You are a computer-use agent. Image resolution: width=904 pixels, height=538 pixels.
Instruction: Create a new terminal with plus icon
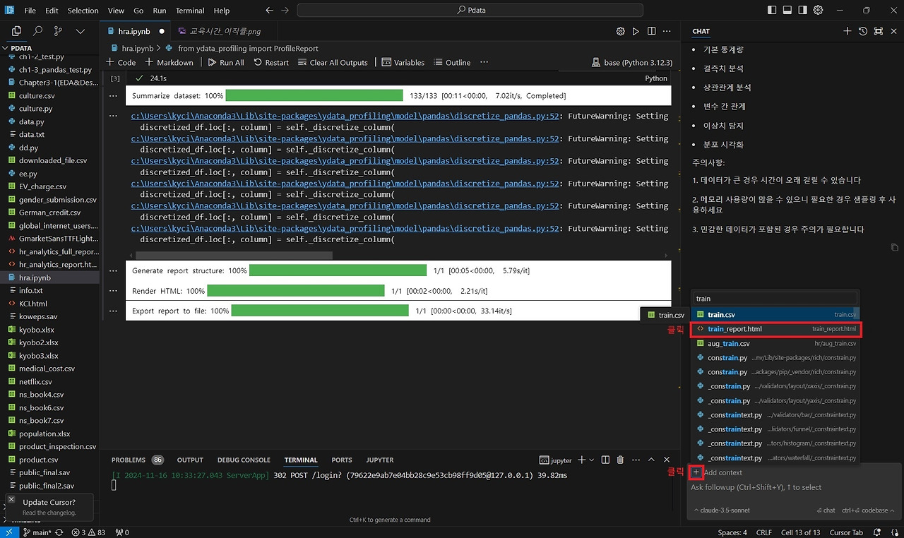(x=582, y=460)
